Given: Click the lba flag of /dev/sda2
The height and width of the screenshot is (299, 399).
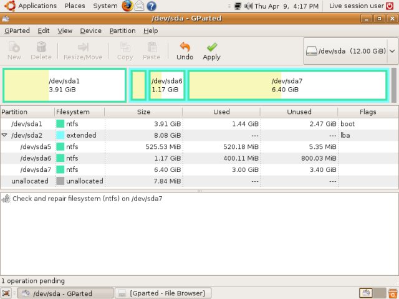Looking at the screenshot, I should pos(345,135).
